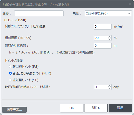The width and height of the screenshot is (134, 115).
Task: Decrease the shrinkage start day with down arrow
Action: point(109,88)
